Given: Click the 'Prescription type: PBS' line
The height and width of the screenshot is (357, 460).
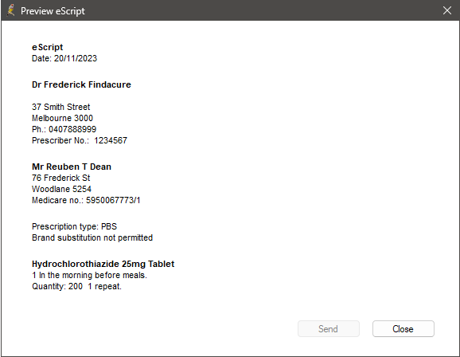Looking at the screenshot, I should (x=74, y=226).
